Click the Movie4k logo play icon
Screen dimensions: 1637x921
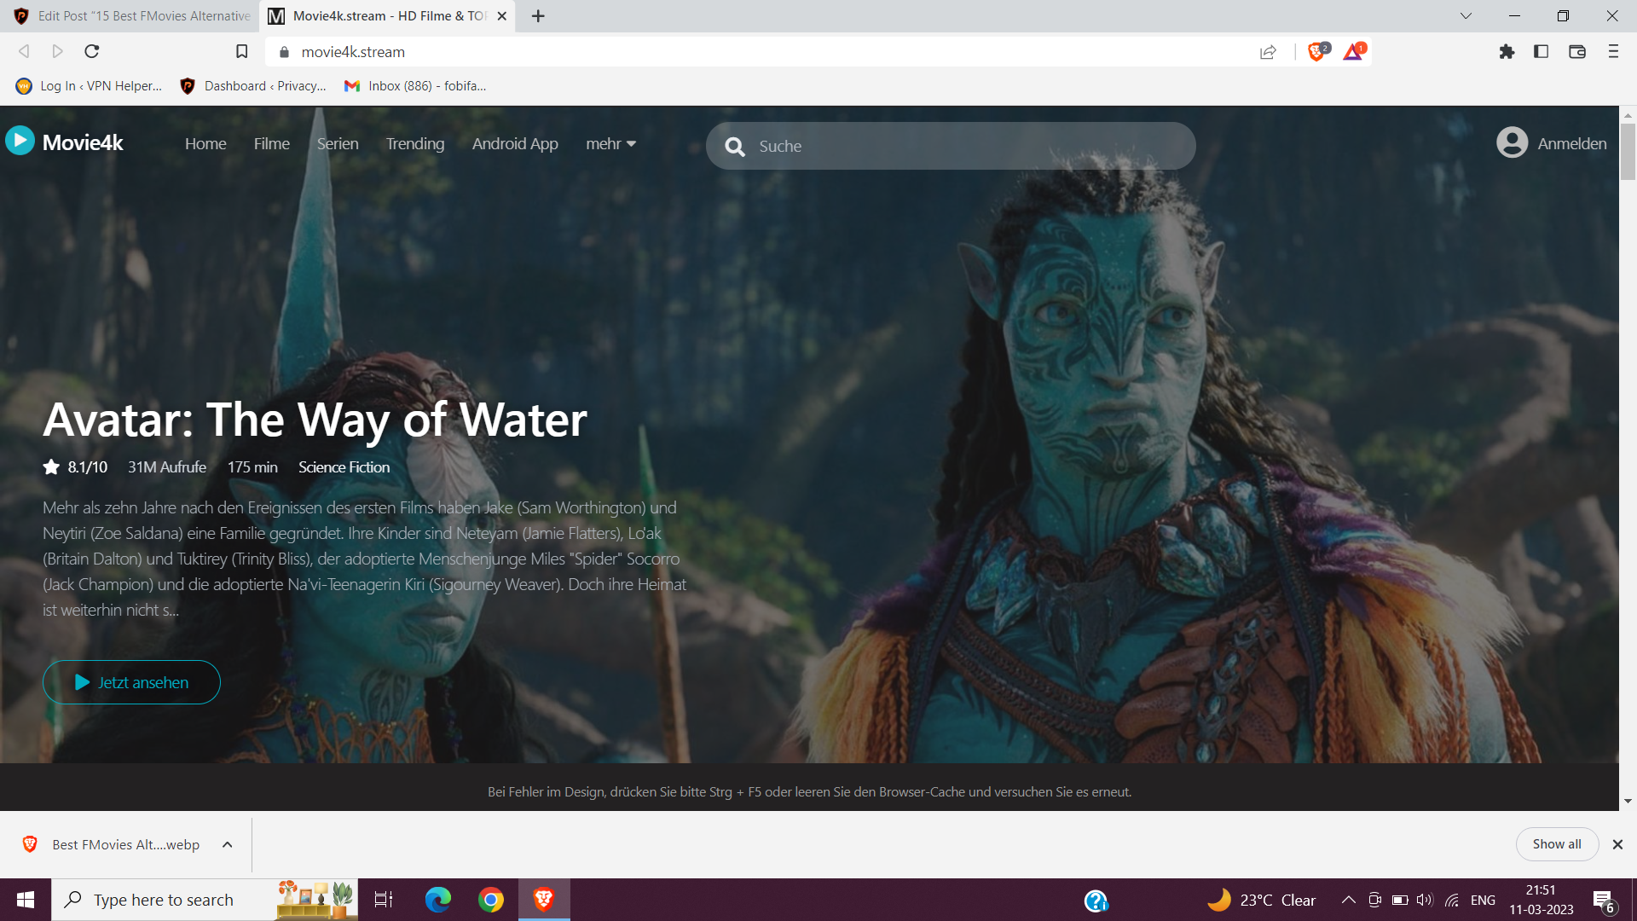20,141
